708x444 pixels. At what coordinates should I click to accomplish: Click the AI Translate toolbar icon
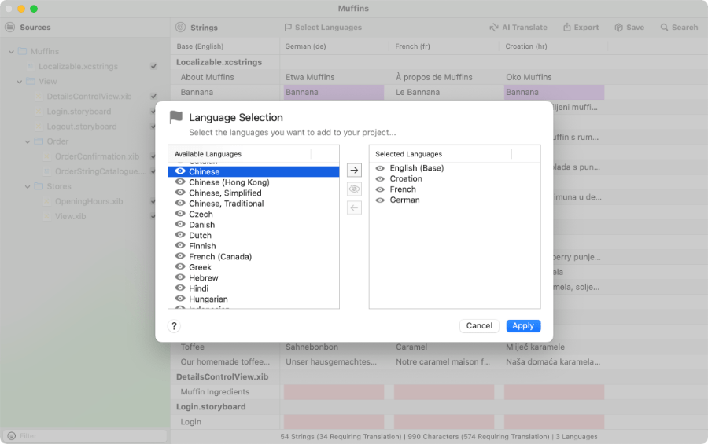pyautogui.click(x=494, y=28)
